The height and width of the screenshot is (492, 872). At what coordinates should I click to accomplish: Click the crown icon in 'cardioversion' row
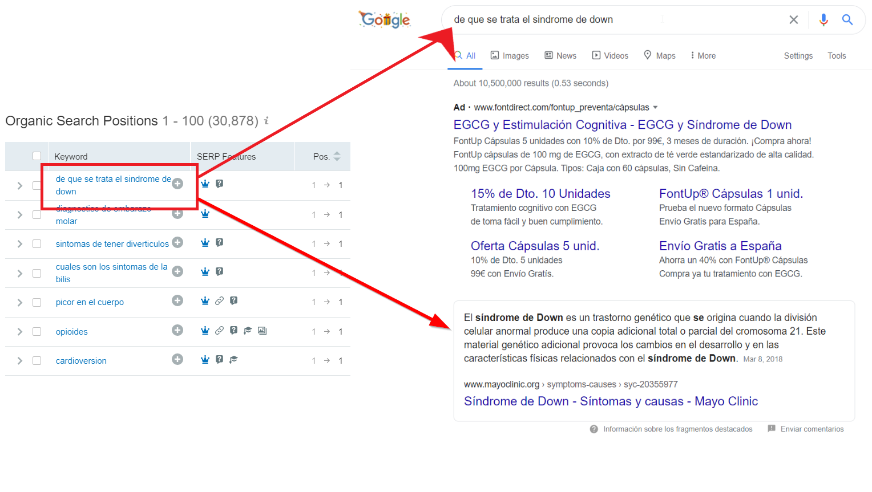tap(205, 360)
